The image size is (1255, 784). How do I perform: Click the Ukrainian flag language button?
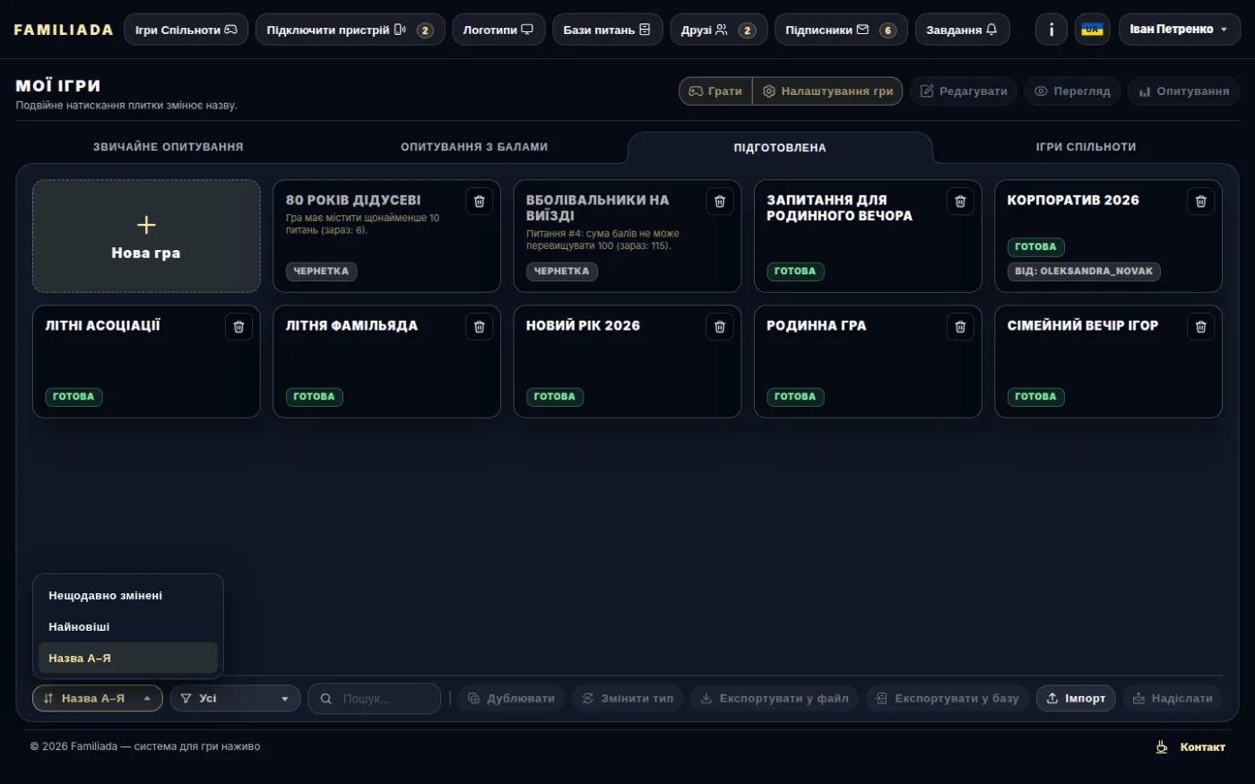point(1092,30)
